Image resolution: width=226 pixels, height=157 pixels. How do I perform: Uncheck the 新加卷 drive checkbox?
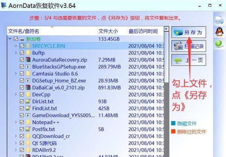coord(16,39)
